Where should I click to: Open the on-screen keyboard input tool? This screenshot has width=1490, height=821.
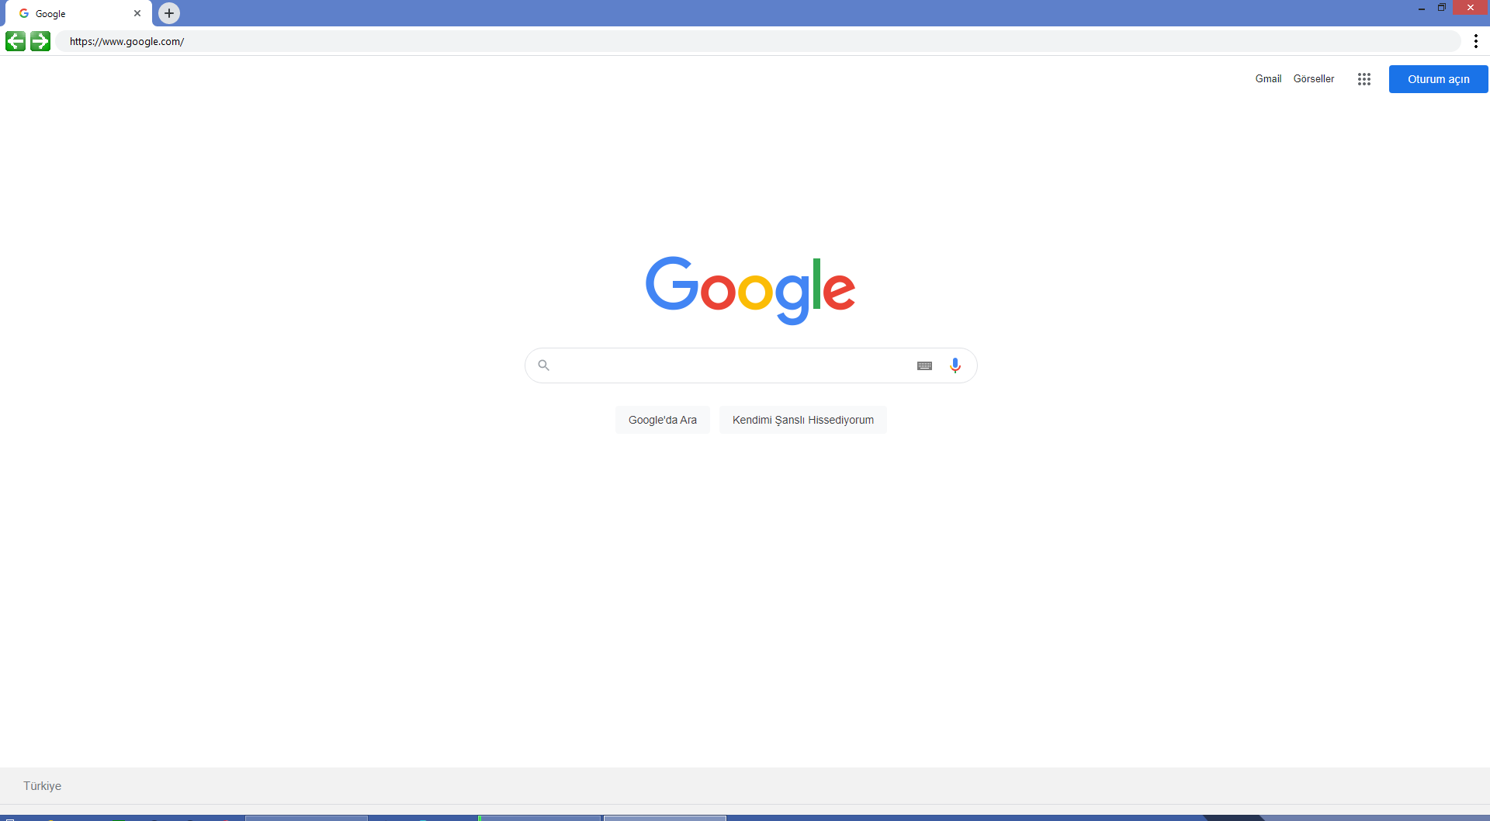pyautogui.click(x=924, y=365)
